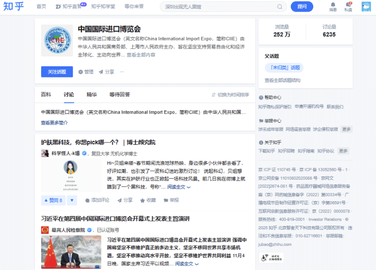Open article title 习近平在第四届中国国际进口博览会开幕式
376x270 pixels.
(x=115, y=219)
